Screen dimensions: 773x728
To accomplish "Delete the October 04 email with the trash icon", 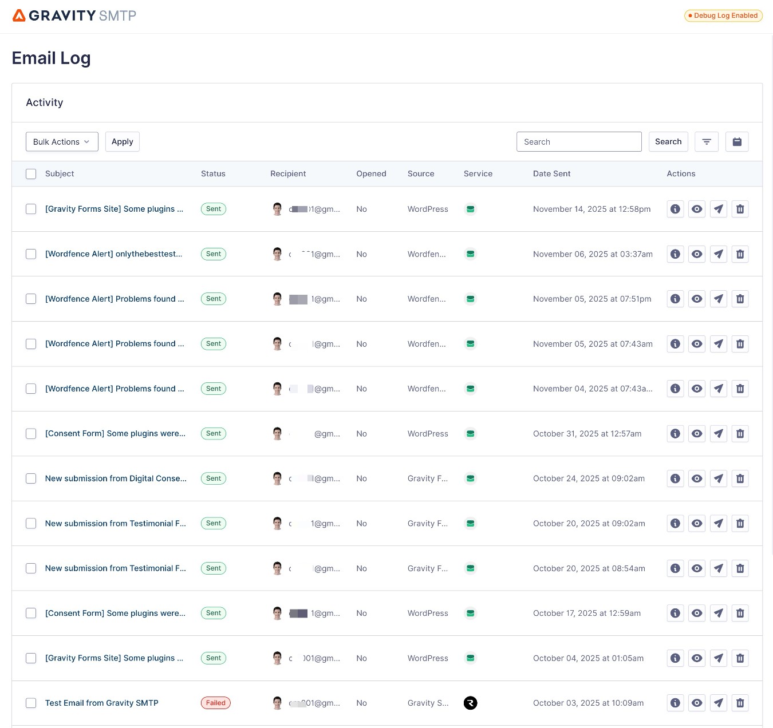I will pyautogui.click(x=740, y=658).
